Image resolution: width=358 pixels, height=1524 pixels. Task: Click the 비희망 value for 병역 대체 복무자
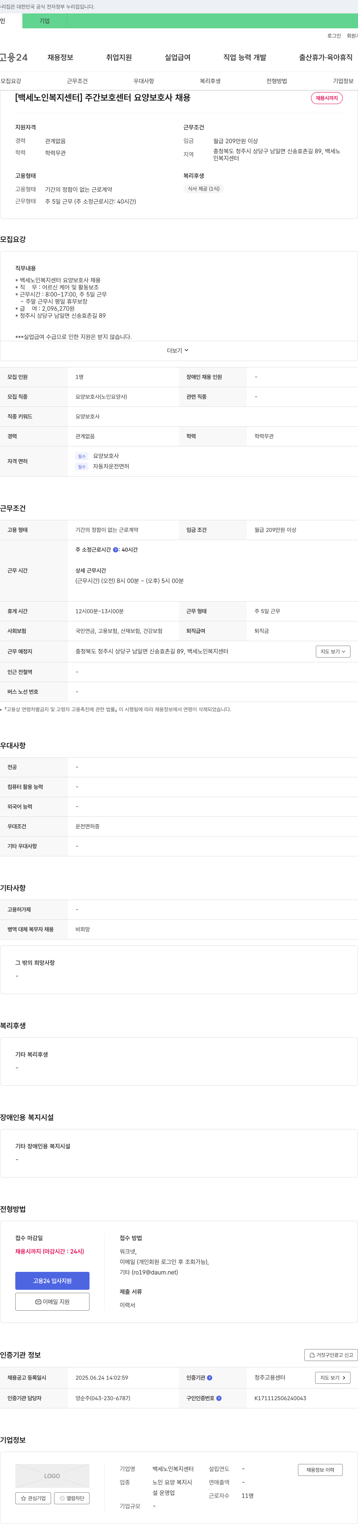83,929
